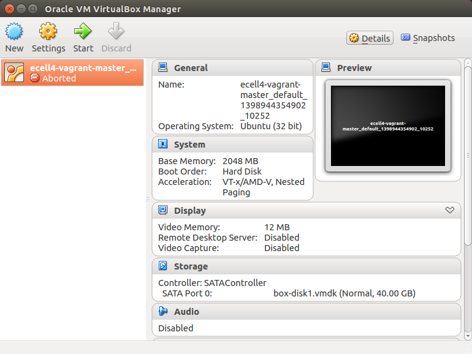Maximize the VirtualBox Manager window

tap(32, 9)
